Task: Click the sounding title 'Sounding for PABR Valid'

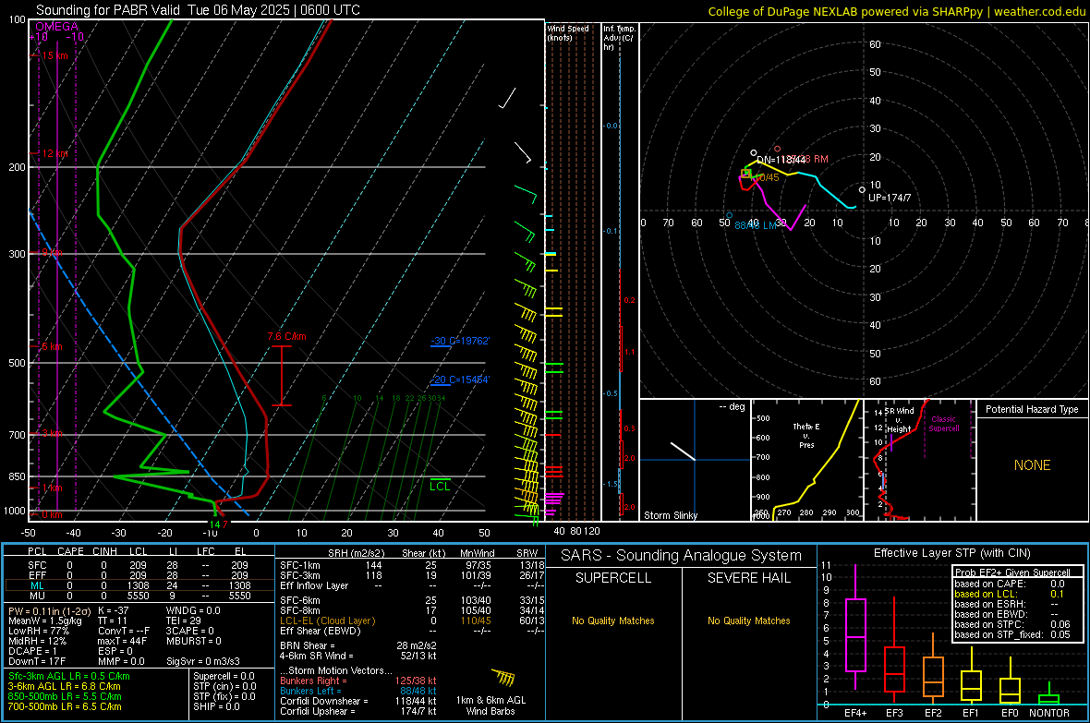Action: tap(108, 10)
